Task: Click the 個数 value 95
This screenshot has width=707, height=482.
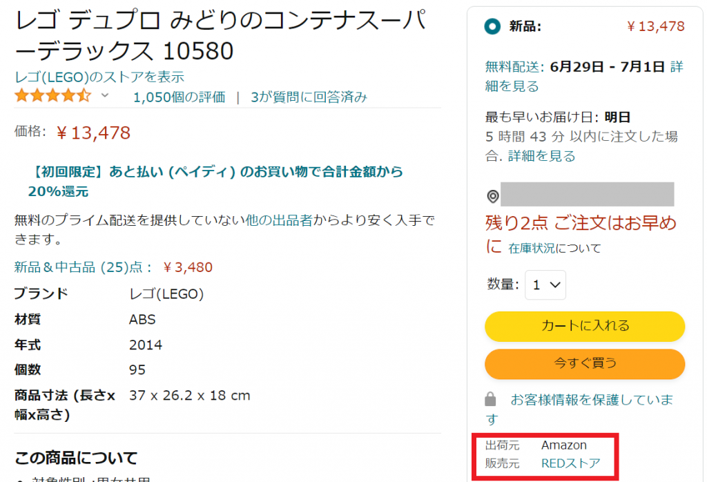Action: [137, 369]
